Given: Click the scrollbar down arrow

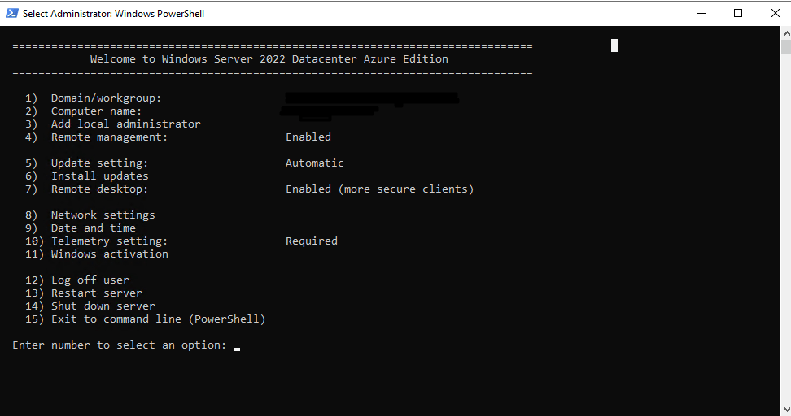Looking at the screenshot, I should (786, 409).
